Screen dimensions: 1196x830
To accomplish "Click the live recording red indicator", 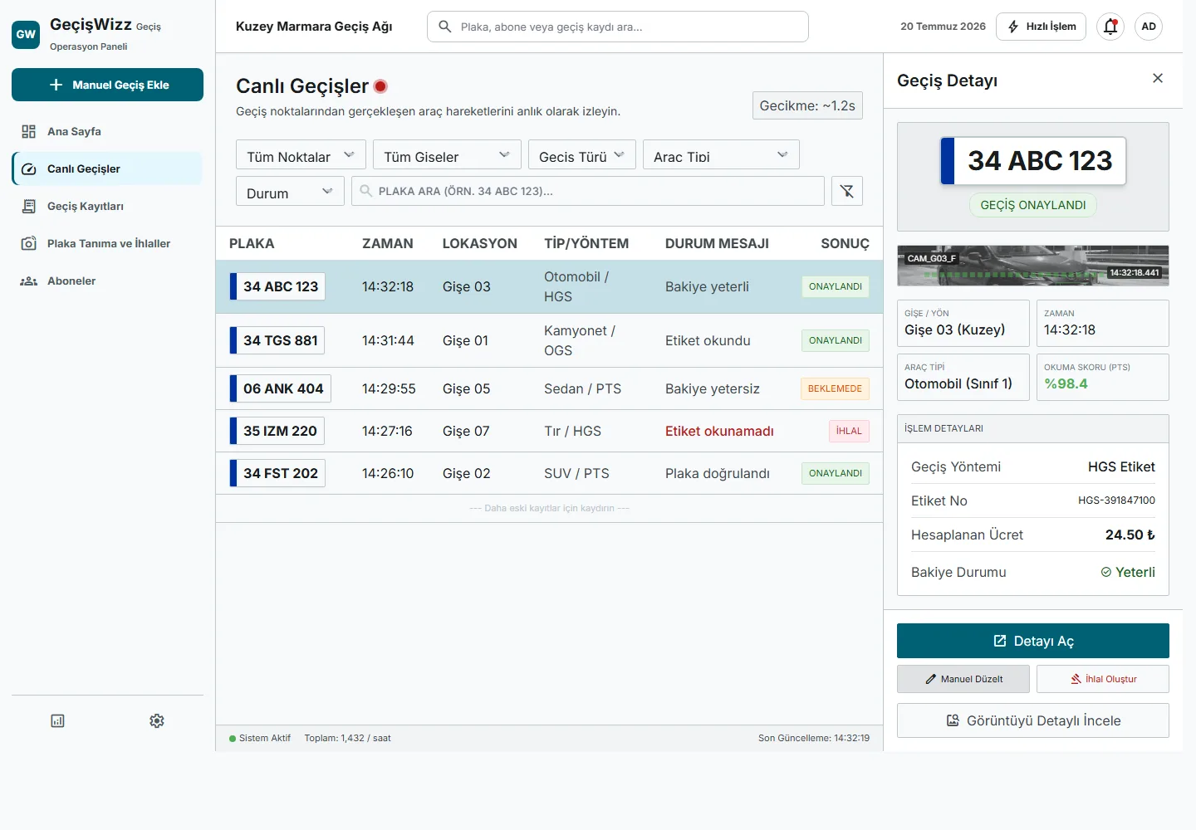I will pyautogui.click(x=380, y=85).
